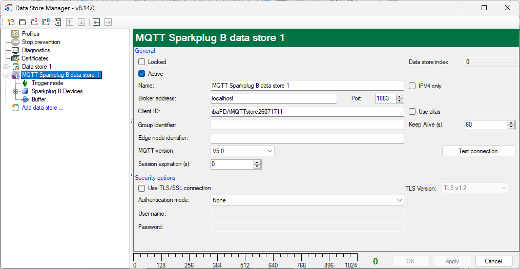
Task: Enable the Use alias checkbox
Action: 412,112
